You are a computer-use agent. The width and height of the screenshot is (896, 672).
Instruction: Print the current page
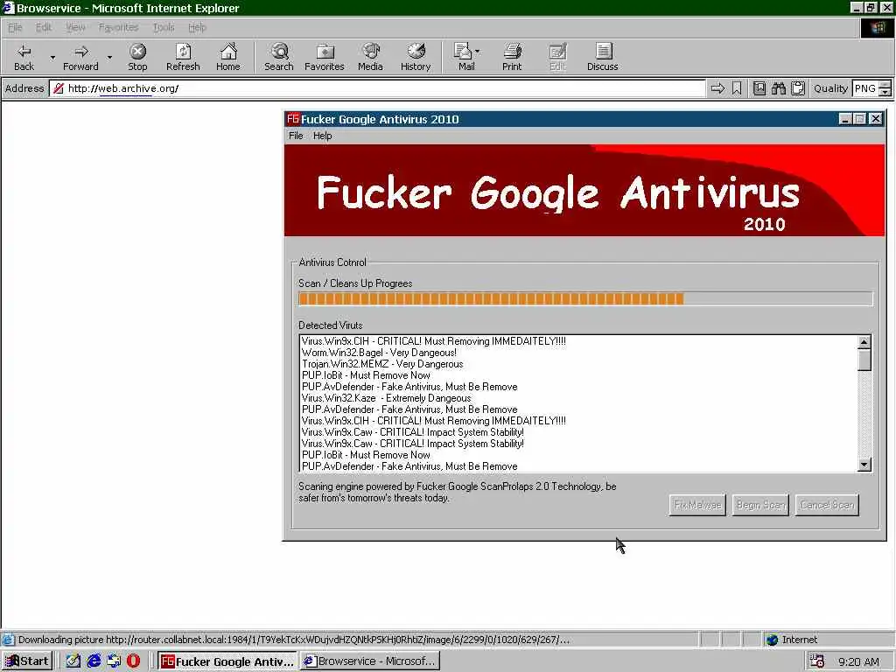pyautogui.click(x=512, y=57)
